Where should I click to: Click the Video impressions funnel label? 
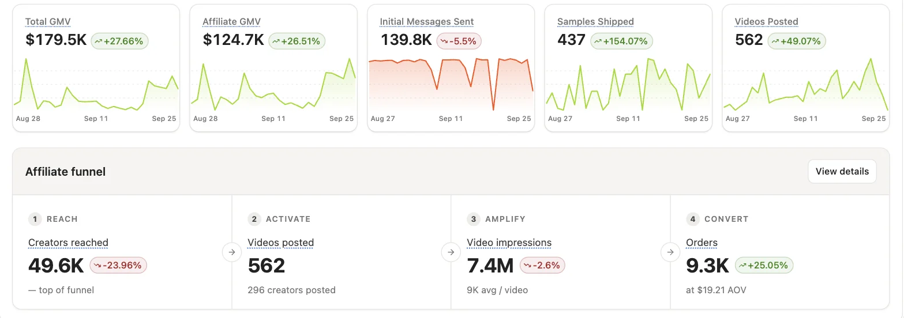pos(509,243)
